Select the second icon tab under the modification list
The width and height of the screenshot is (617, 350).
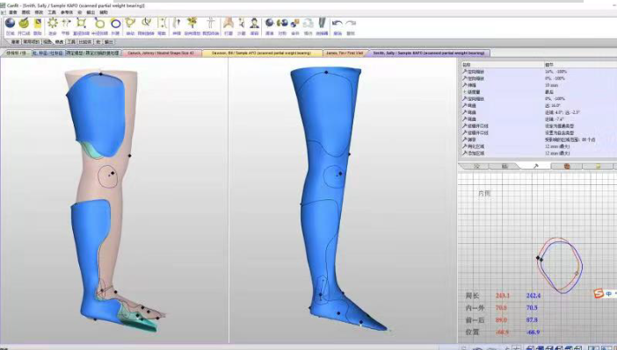click(504, 167)
